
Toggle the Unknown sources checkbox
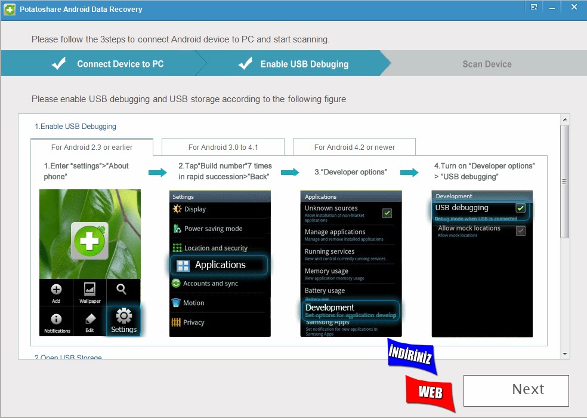pos(387,213)
